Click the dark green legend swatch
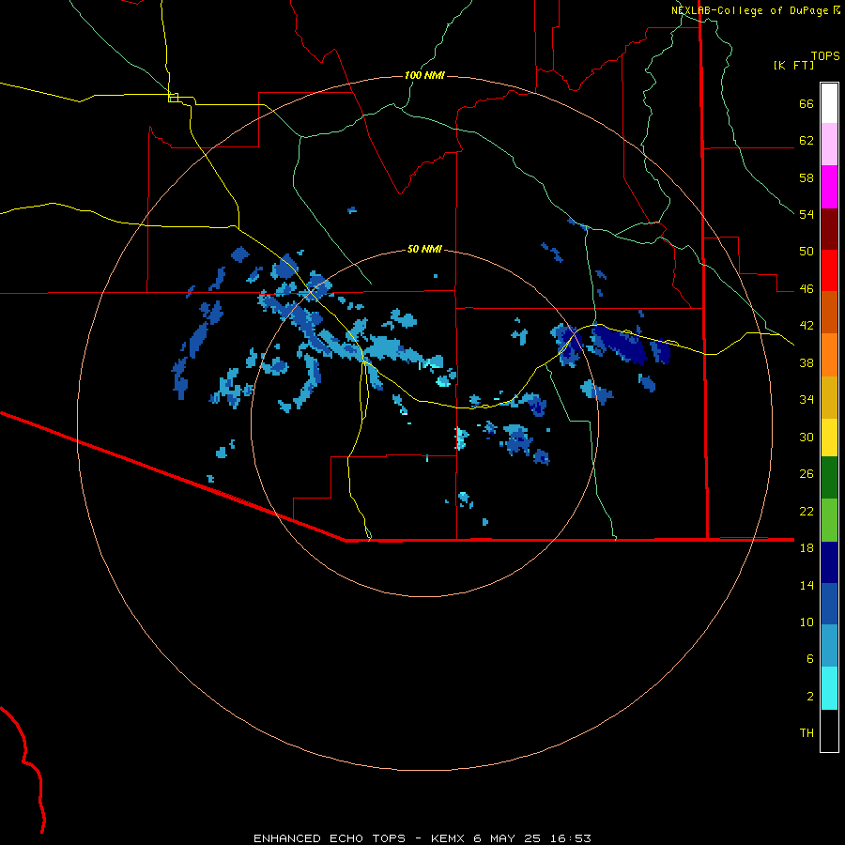 click(x=829, y=478)
